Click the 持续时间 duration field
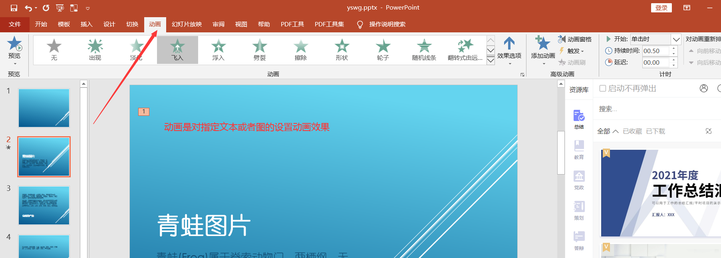This screenshot has height=258, width=721. pos(656,51)
